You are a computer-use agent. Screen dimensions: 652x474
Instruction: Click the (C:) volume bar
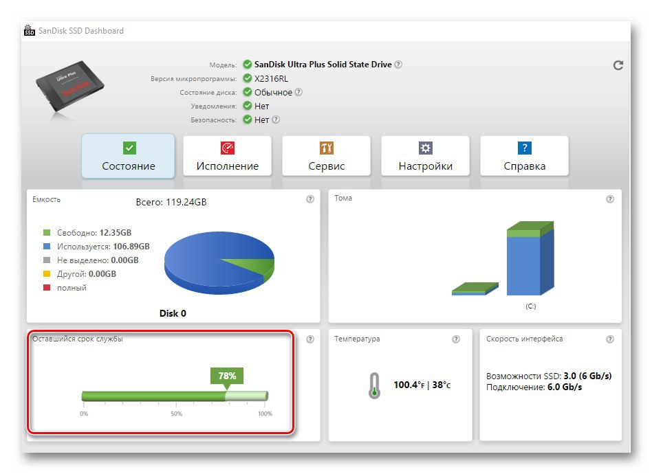point(530,258)
